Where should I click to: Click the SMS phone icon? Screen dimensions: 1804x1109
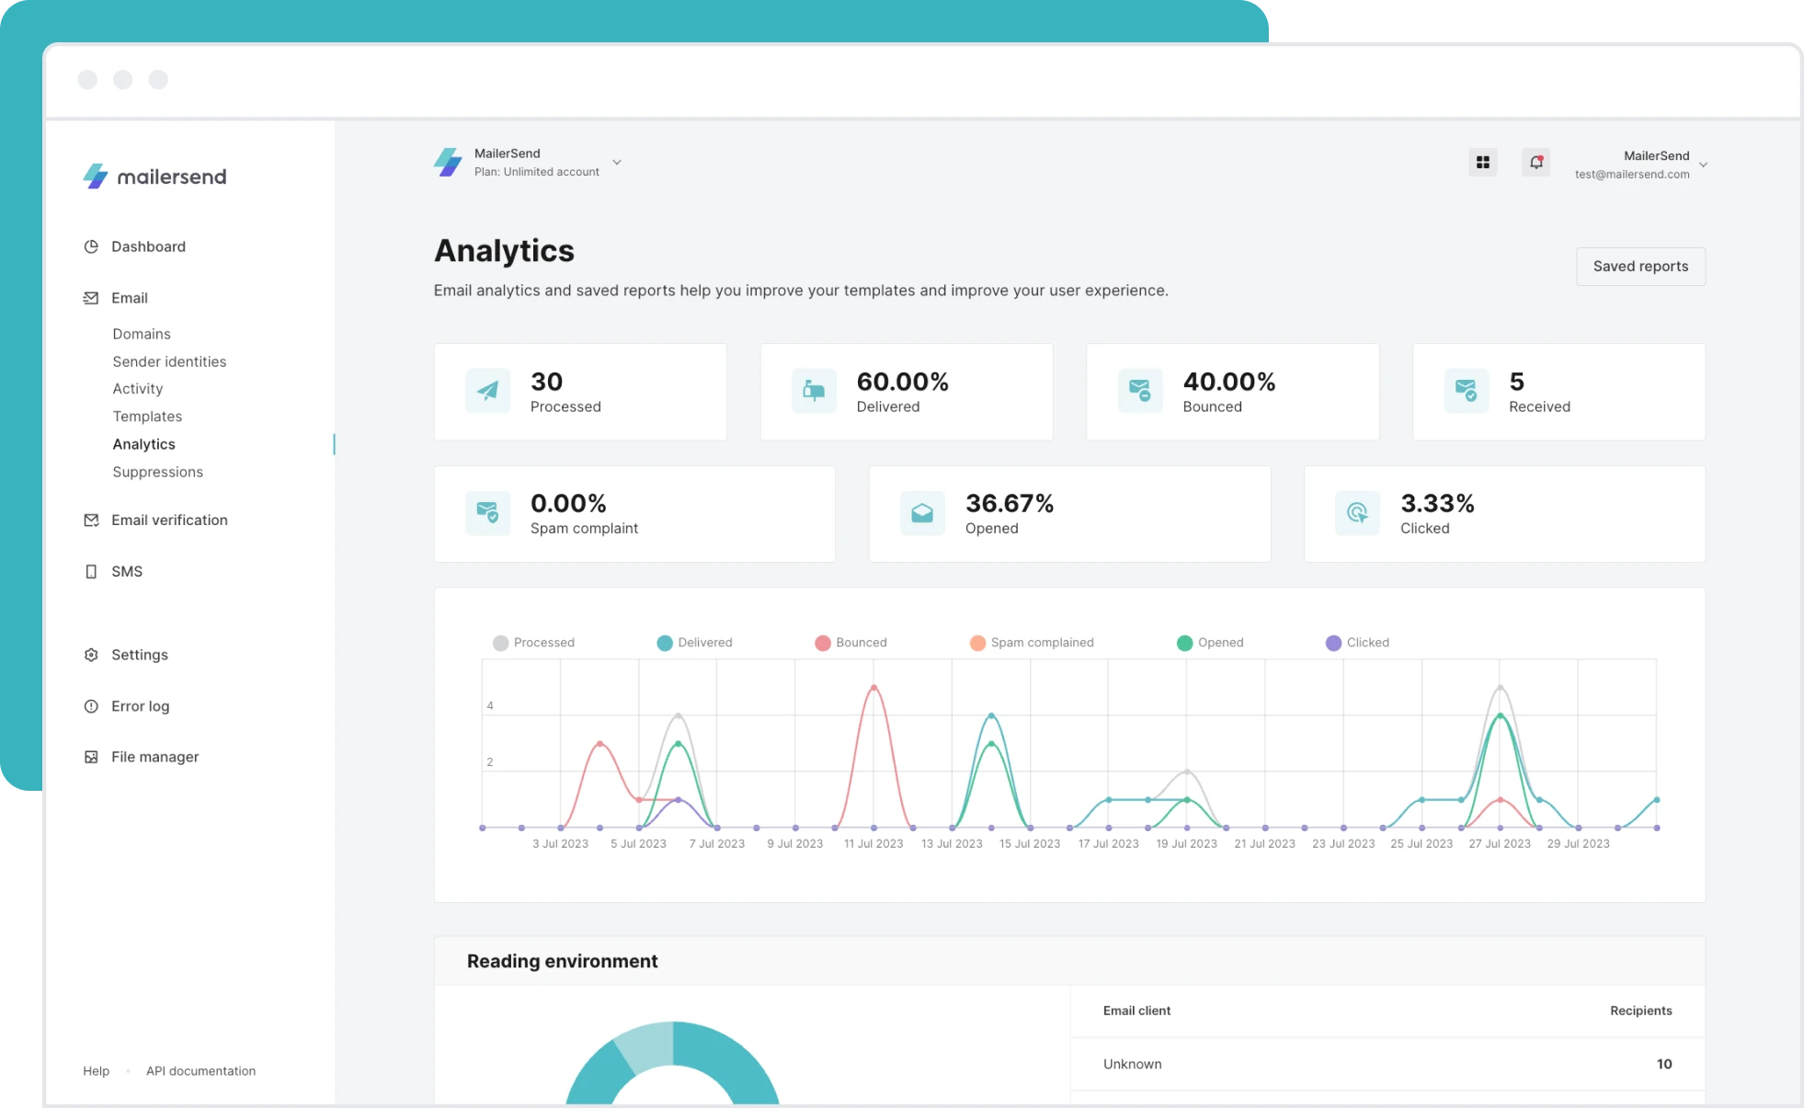(91, 572)
